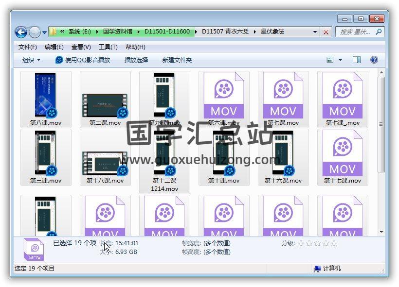Click the change view icon
Viewport: 399px width, 287px height.
(330, 60)
